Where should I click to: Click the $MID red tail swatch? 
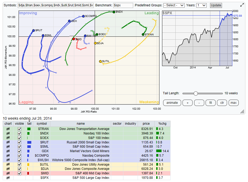[x=28, y=173]
